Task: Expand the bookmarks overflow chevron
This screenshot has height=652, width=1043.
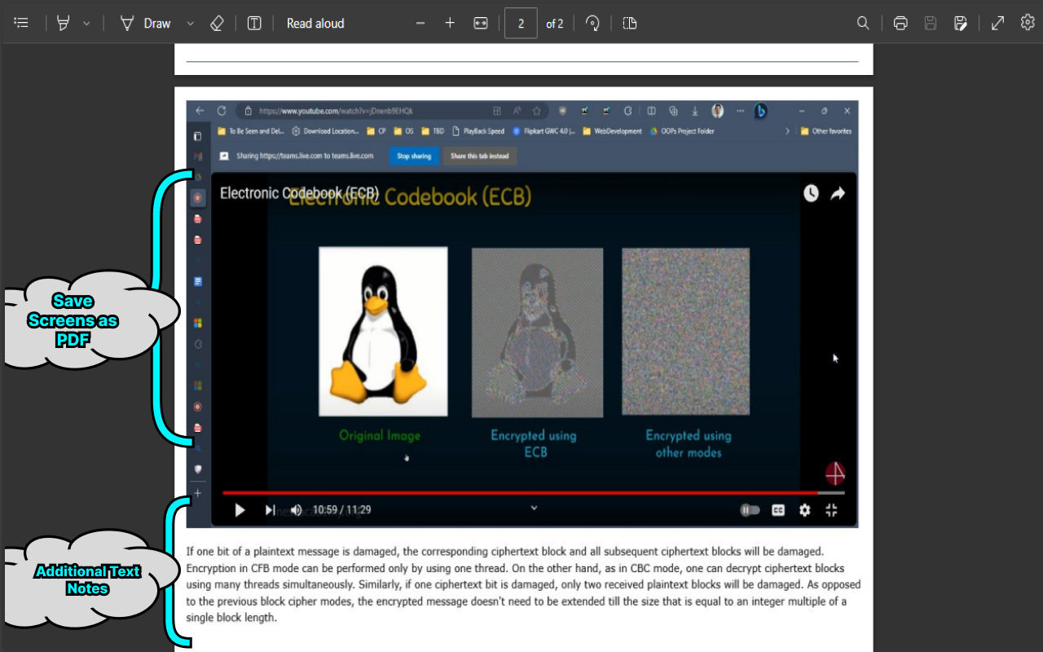Action: coord(787,130)
